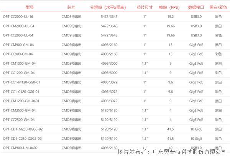
Task: Click CMOS帧曝光 in OPT-CD1-M250-XGG3-02 row
Action: click(x=71, y=129)
